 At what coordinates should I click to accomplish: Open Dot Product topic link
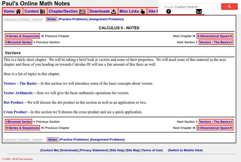[14, 102]
